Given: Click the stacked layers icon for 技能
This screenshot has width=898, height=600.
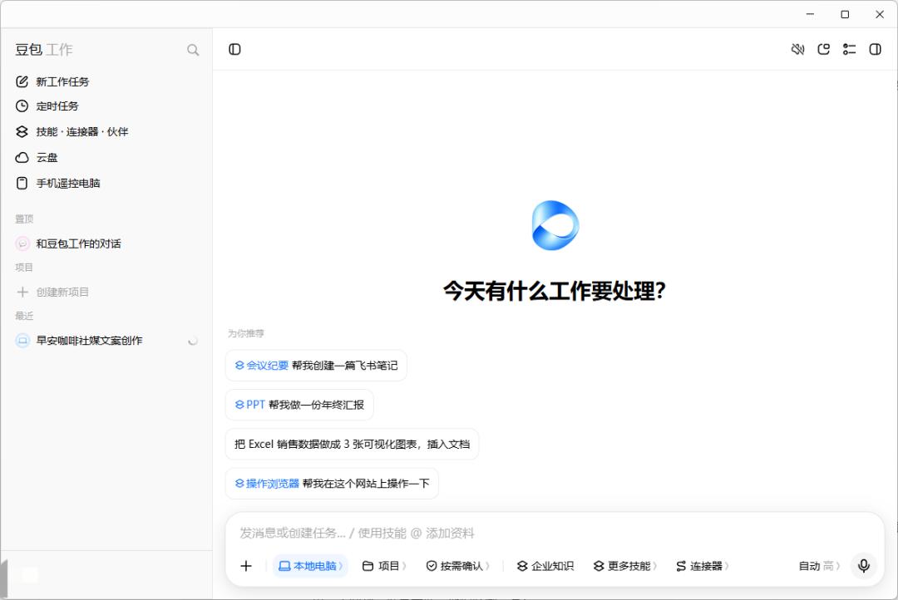Looking at the screenshot, I should coord(22,131).
